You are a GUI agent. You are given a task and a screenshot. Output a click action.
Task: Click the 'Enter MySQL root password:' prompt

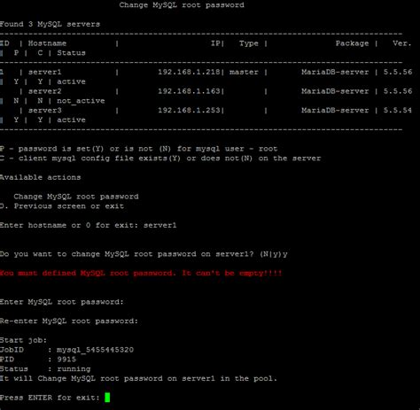tap(62, 302)
